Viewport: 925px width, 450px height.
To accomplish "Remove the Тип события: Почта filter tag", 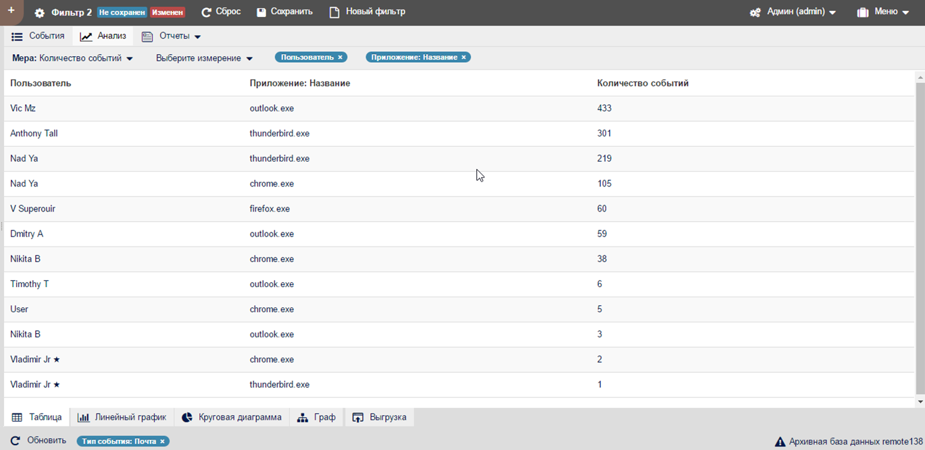I will (162, 441).
